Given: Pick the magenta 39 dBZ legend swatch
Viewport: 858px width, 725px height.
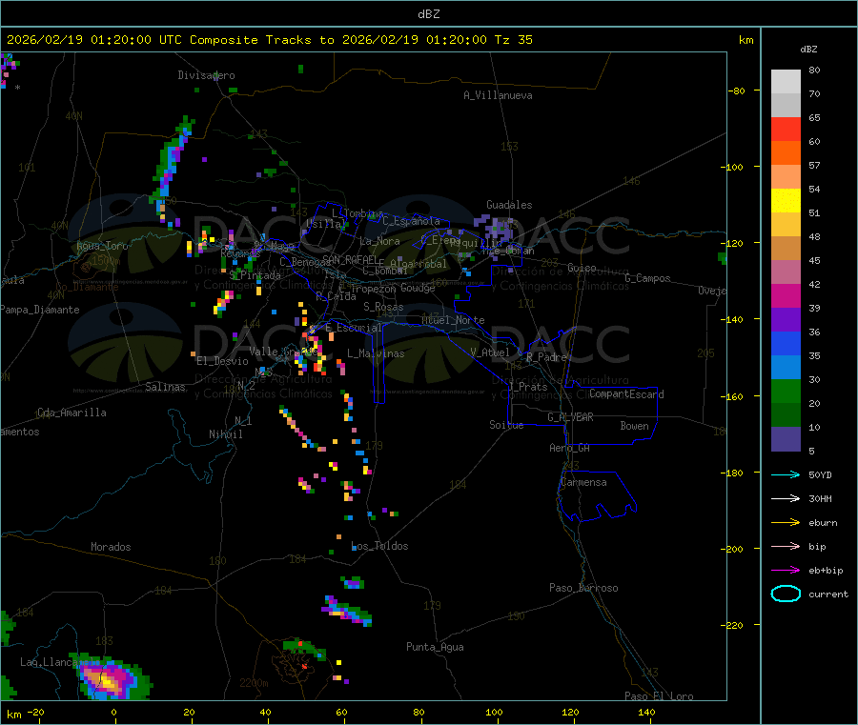Looking at the screenshot, I should (x=786, y=295).
